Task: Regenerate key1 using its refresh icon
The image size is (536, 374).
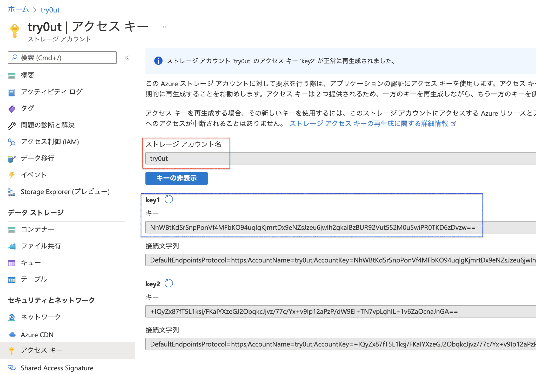Action: click(x=169, y=199)
